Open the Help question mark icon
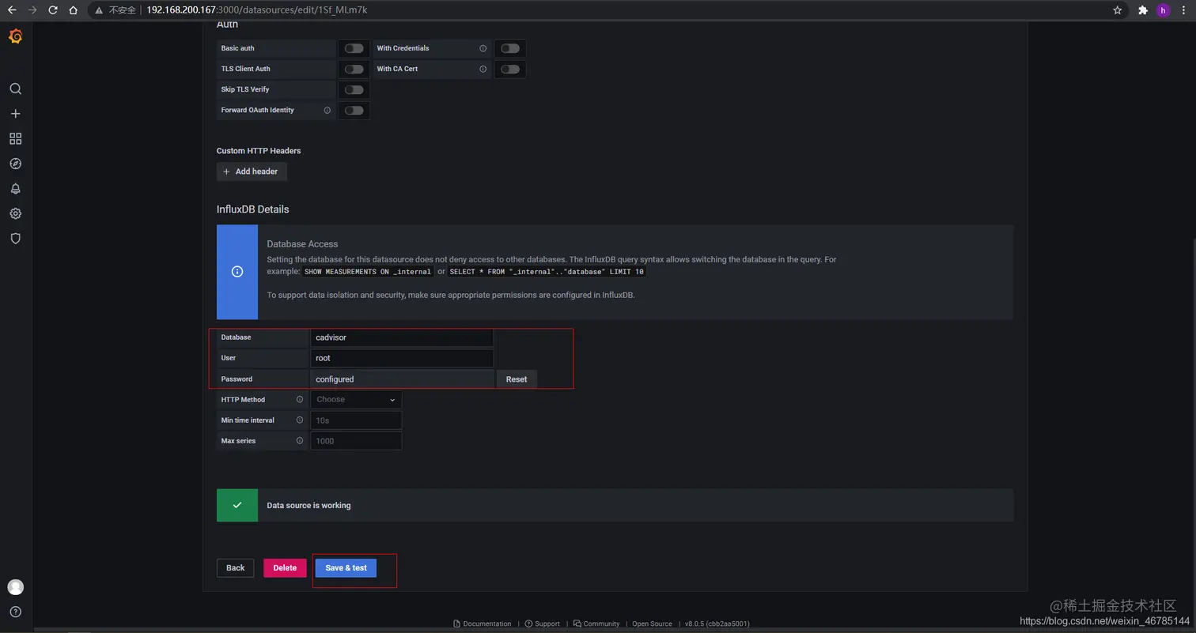Image resolution: width=1196 pixels, height=633 pixels. [x=15, y=612]
